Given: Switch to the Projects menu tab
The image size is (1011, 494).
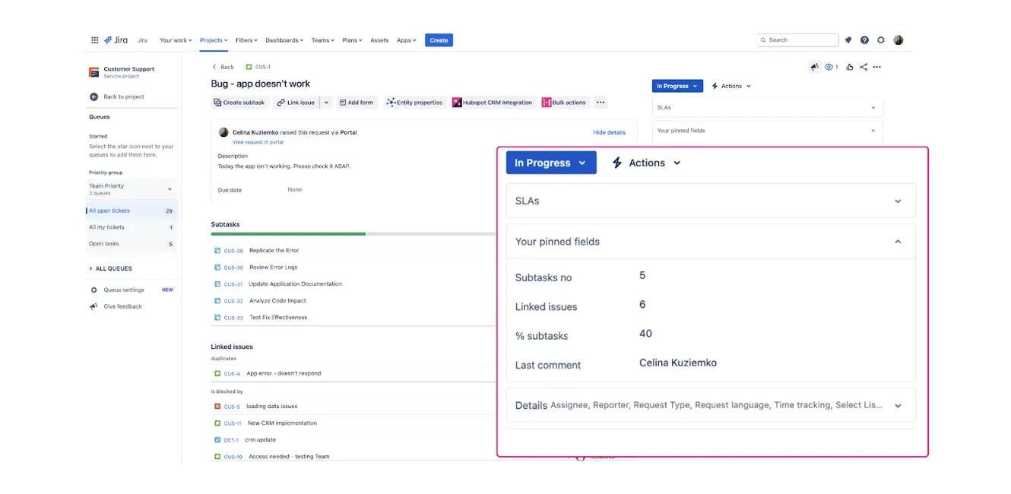Looking at the screenshot, I should tap(213, 40).
